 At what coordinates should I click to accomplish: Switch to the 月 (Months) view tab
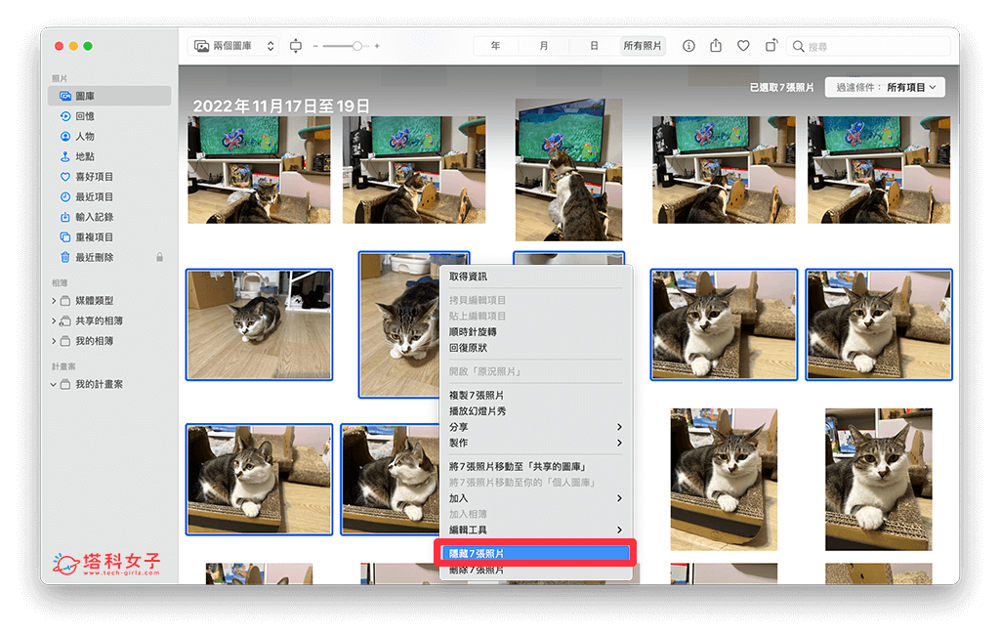click(544, 46)
